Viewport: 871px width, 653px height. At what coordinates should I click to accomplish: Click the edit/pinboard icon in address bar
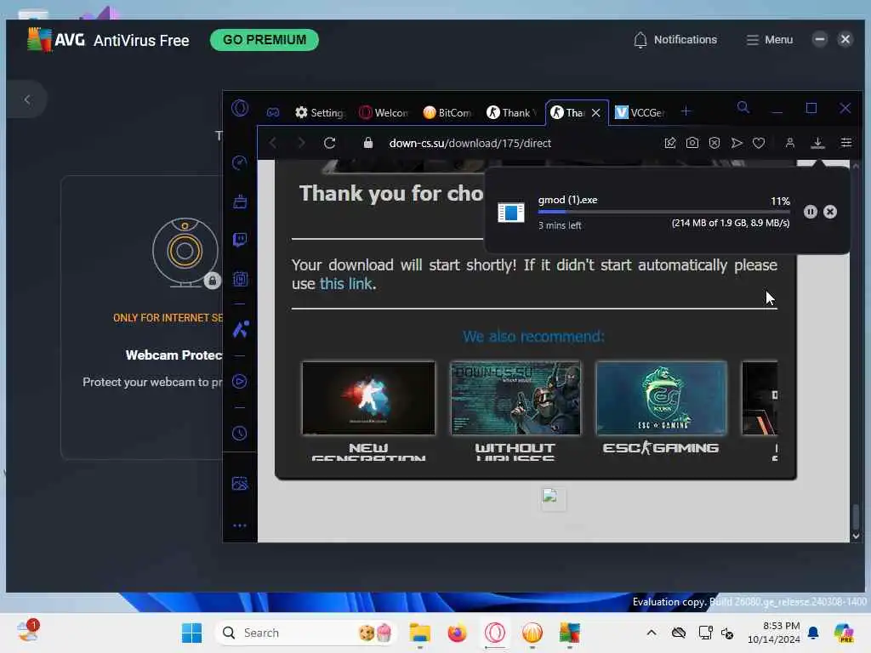point(670,143)
